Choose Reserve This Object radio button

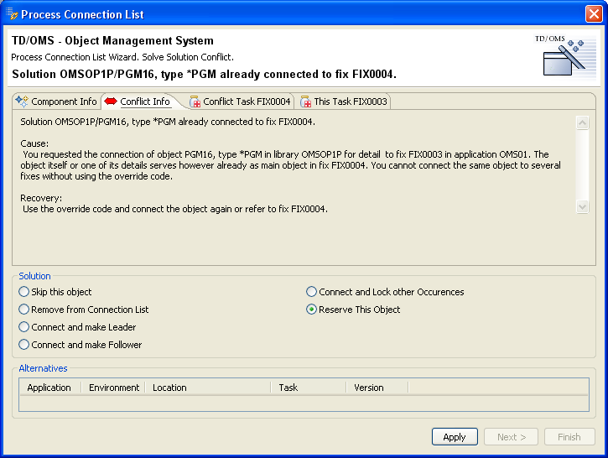[312, 310]
